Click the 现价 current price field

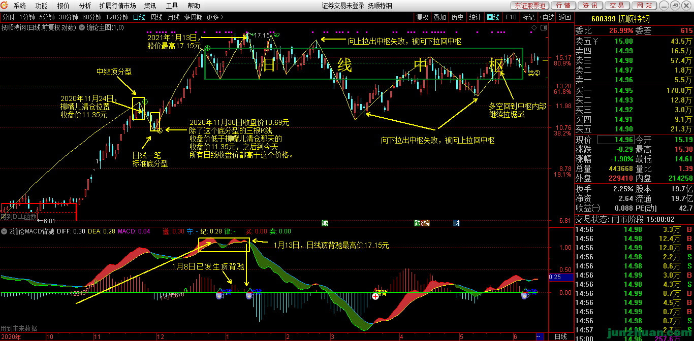click(615, 140)
